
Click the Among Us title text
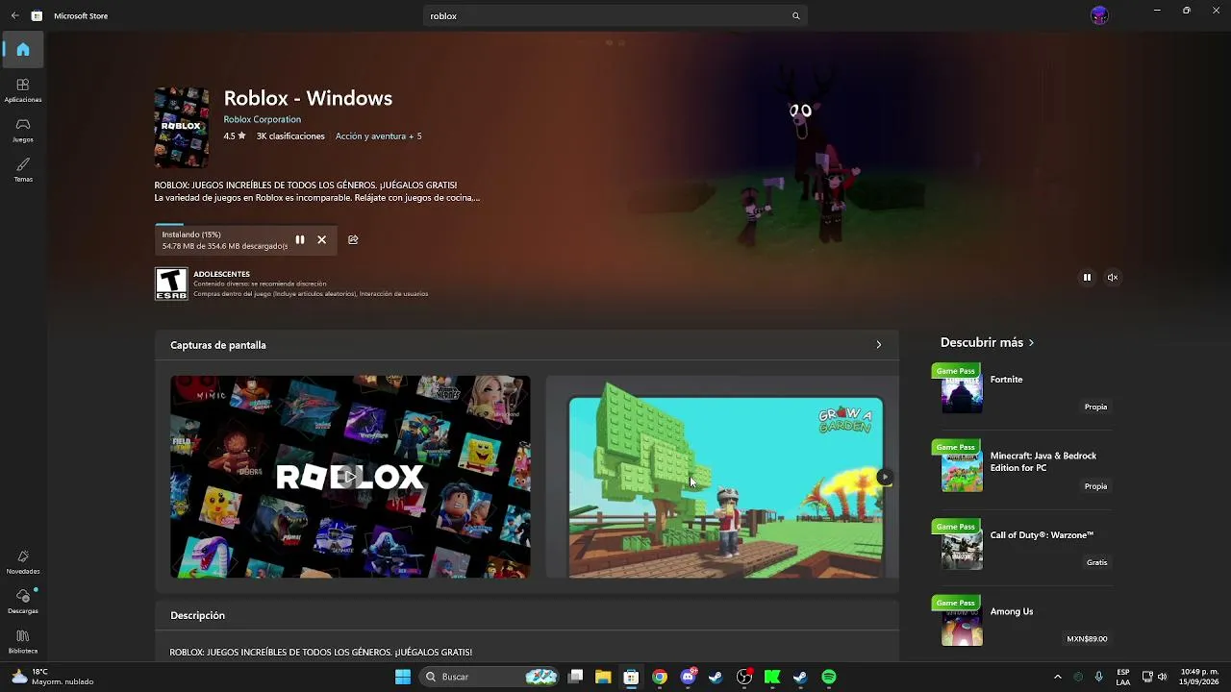1012,611
